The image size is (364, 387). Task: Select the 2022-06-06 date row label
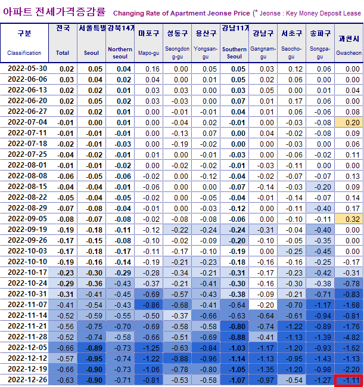(27, 79)
